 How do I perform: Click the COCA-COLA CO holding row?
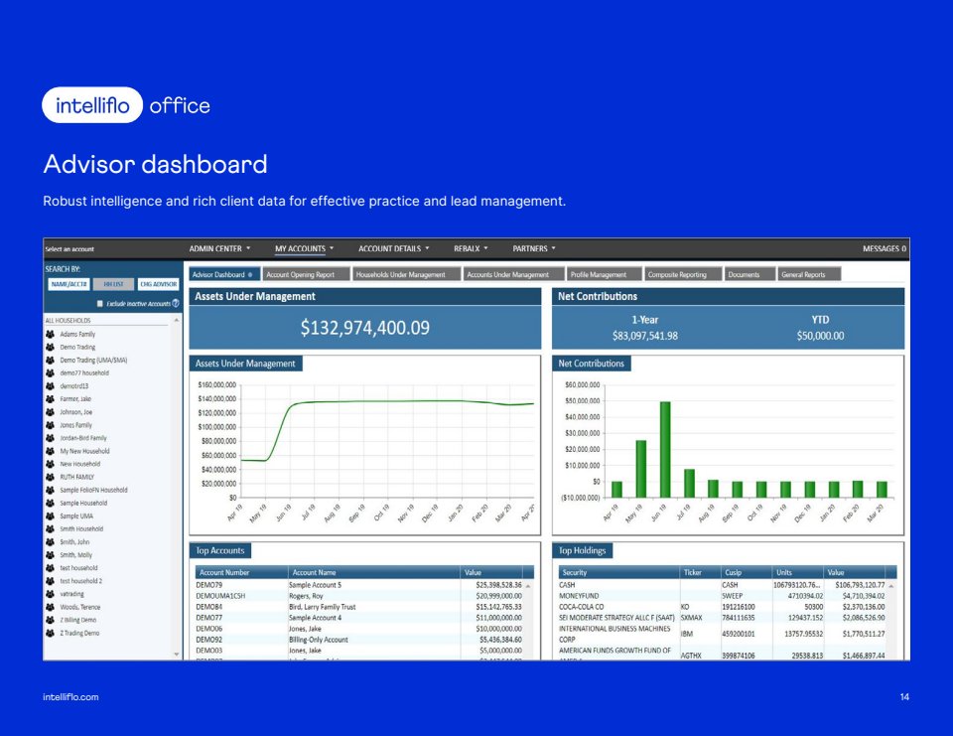(x=722, y=607)
